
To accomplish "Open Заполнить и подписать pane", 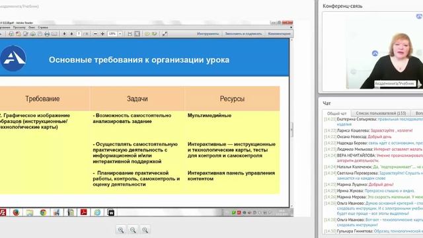I will (243, 34).
